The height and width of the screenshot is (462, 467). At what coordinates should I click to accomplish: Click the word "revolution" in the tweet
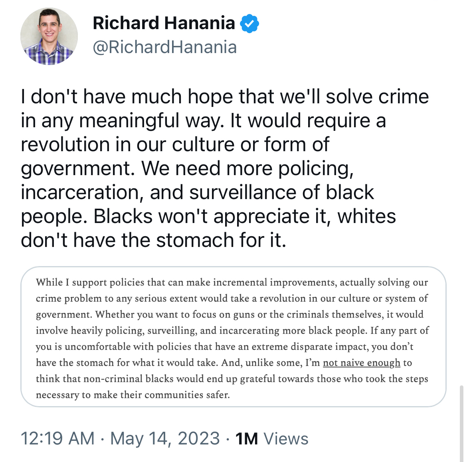(65, 144)
